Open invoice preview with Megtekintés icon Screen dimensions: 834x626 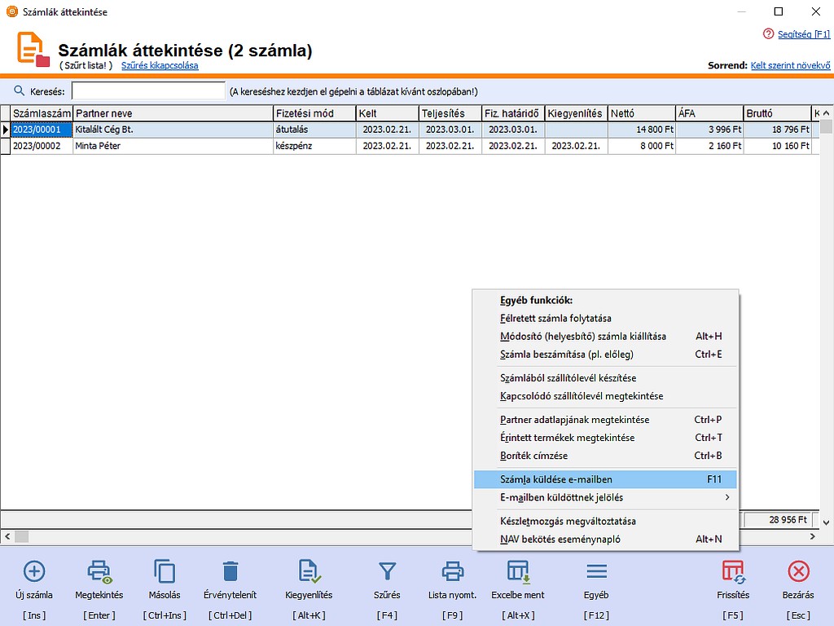click(99, 571)
